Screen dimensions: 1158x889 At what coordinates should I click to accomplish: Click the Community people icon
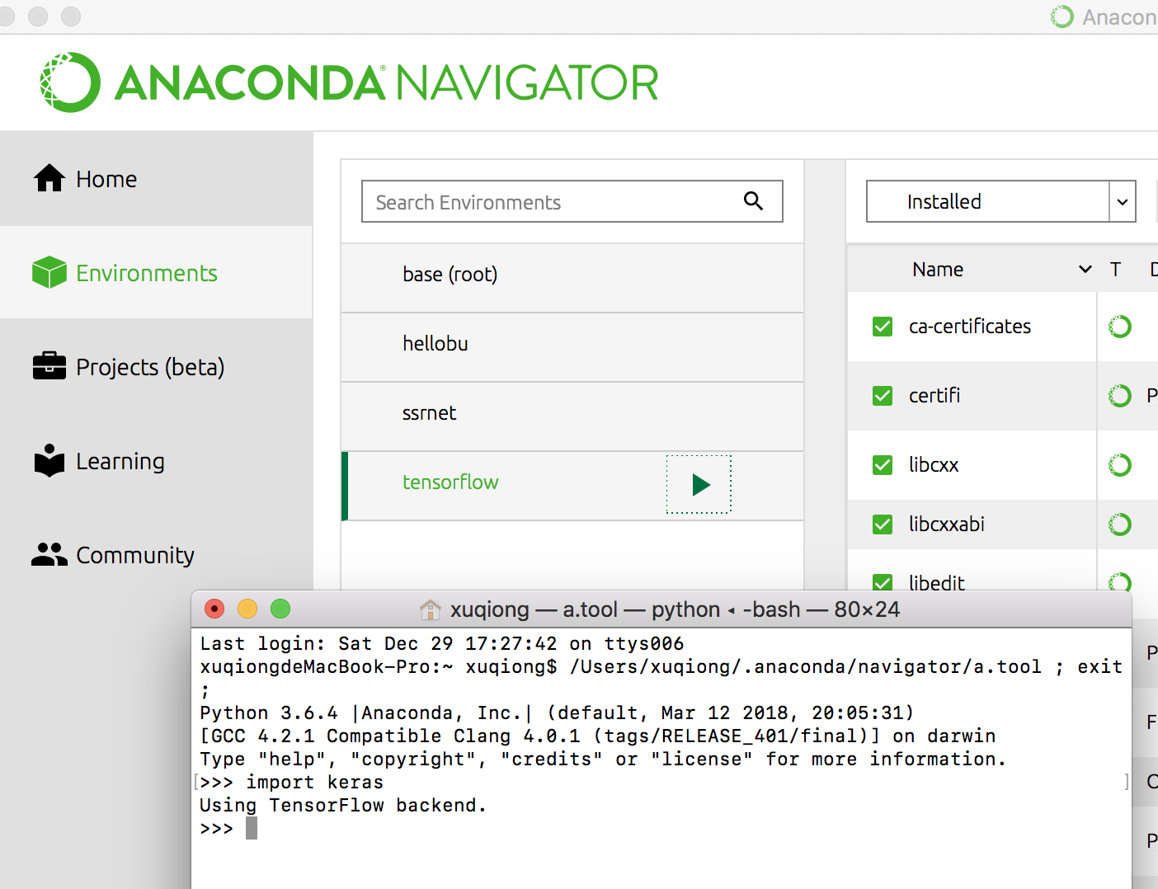pos(49,554)
